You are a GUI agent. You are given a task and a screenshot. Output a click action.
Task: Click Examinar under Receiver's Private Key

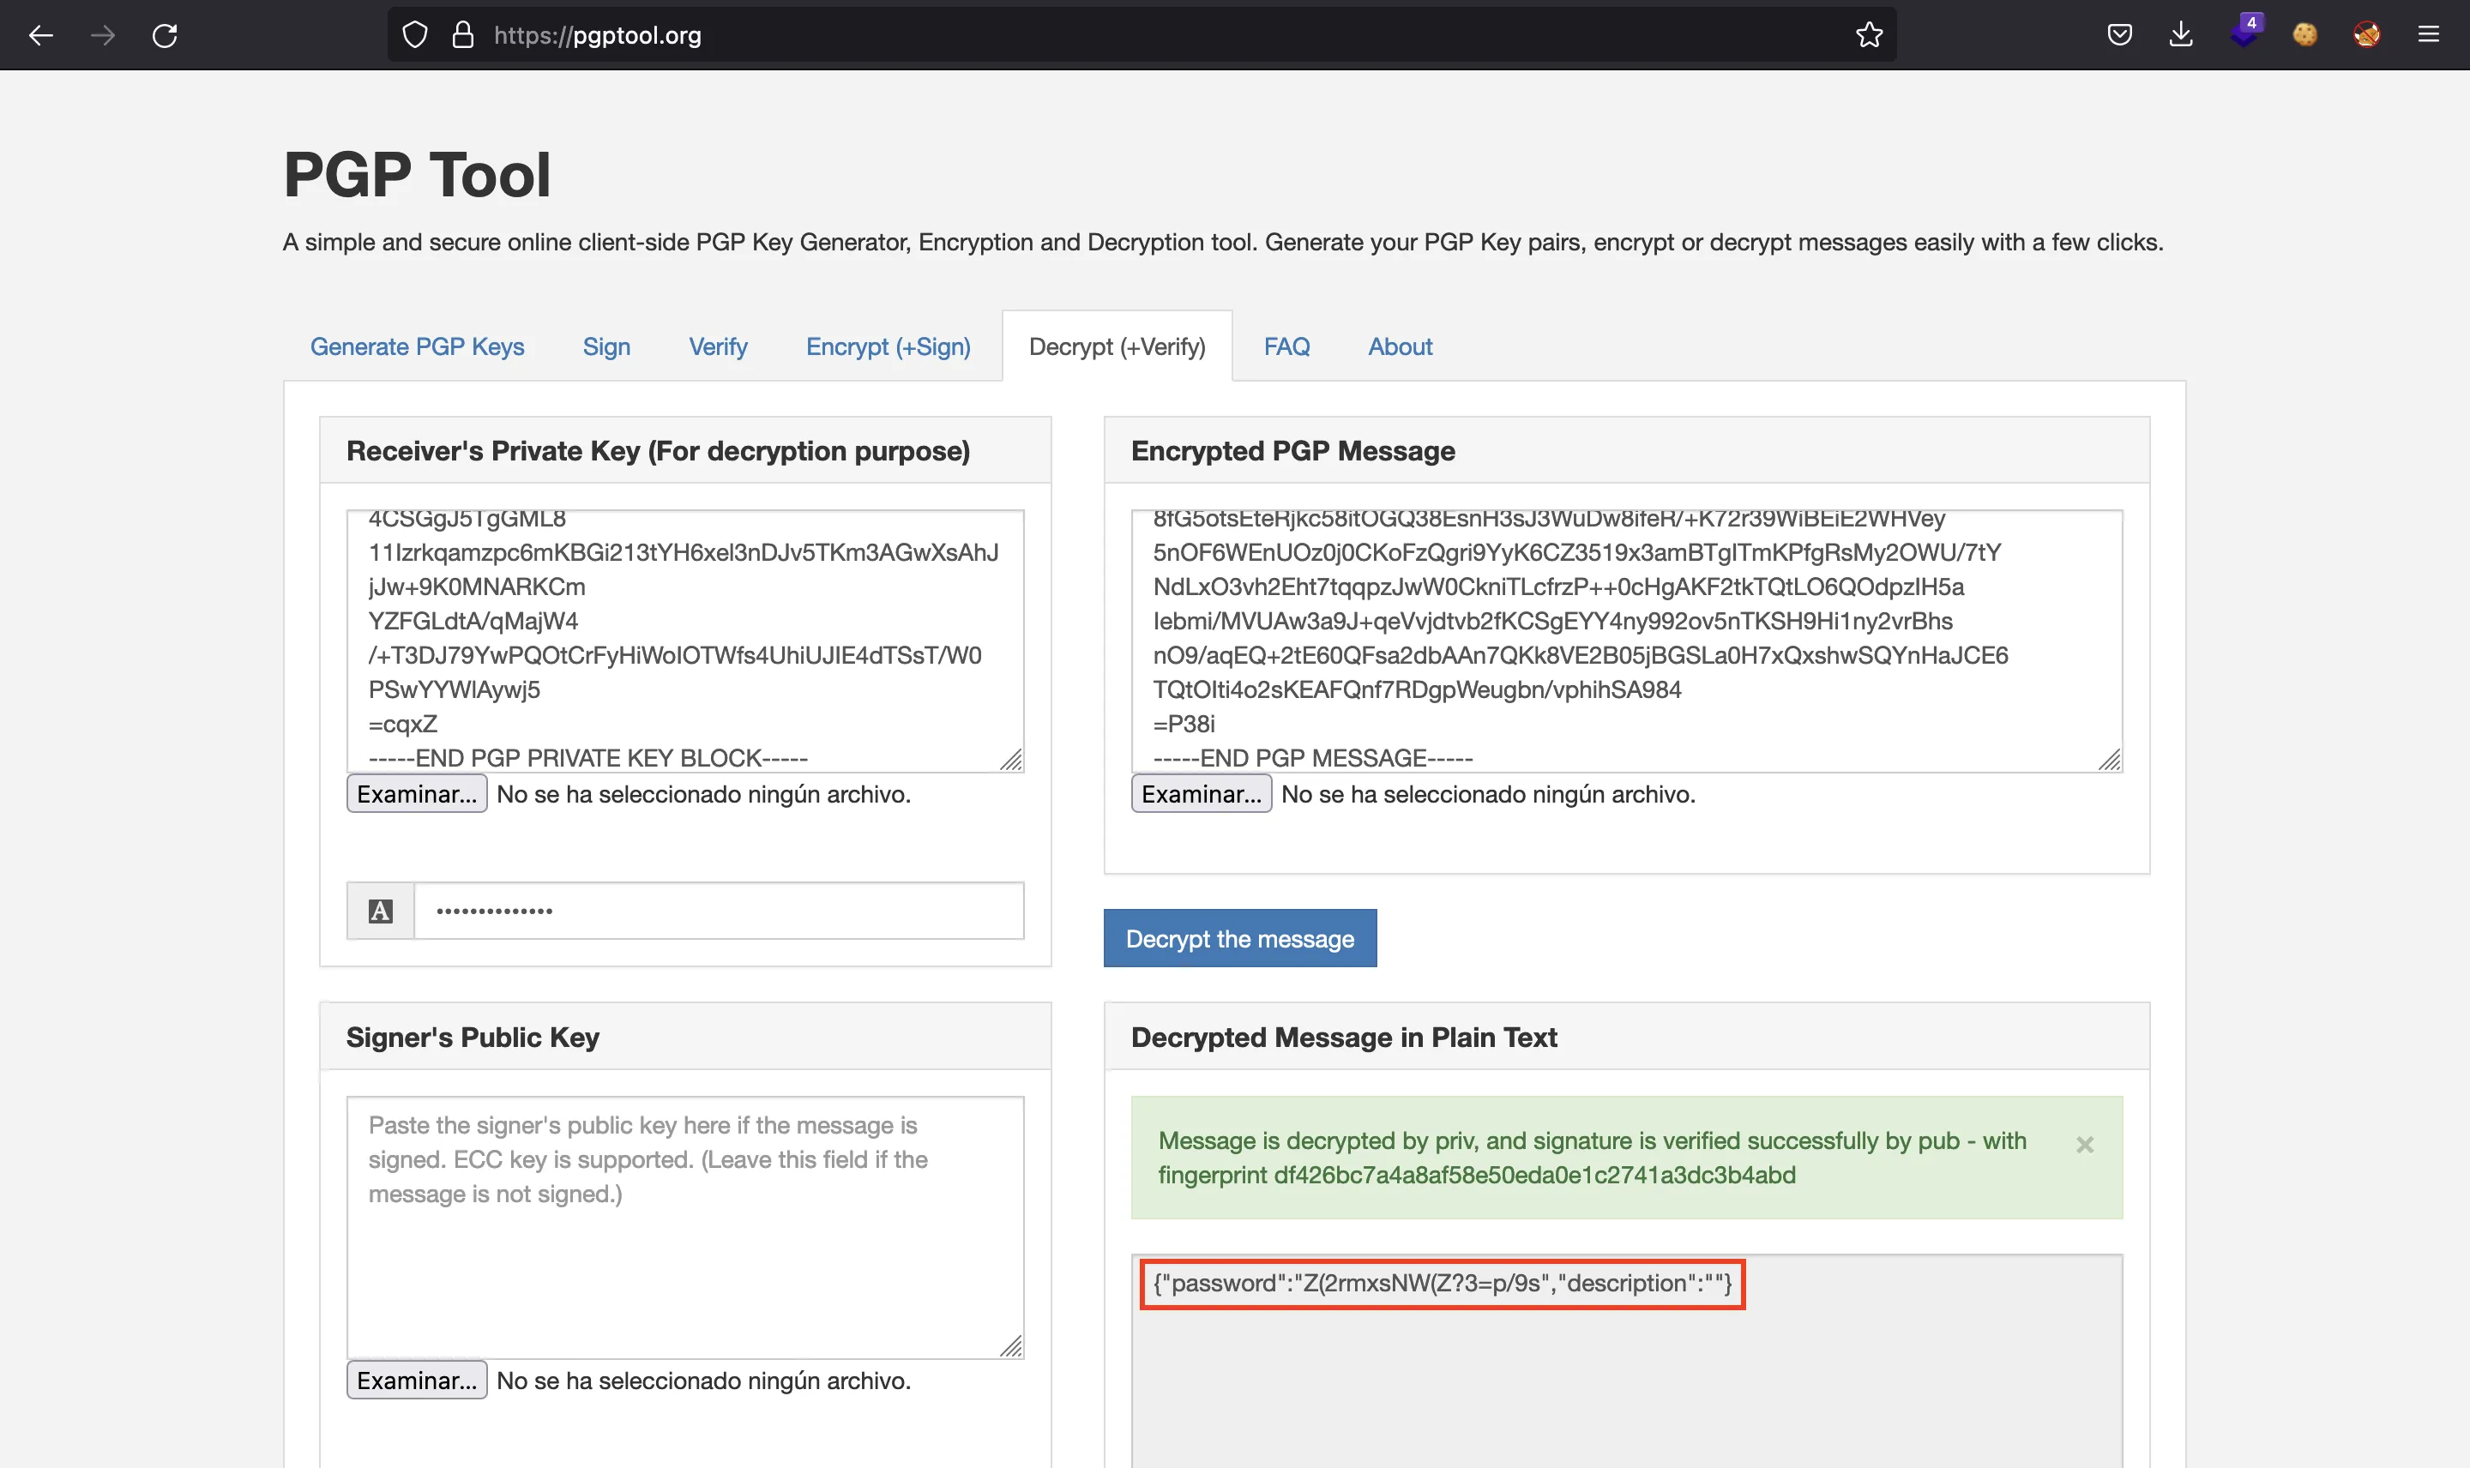pyautogui.click(x=417, y=794)
